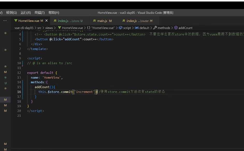The image size is (244, 151).
Task: Switch to the main.js tab
Action: pyautogui.click(x=102, y=21)
